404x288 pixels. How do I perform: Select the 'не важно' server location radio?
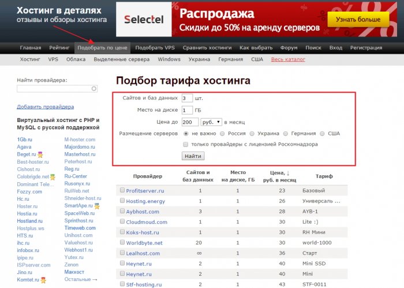(x=186, y=134)
